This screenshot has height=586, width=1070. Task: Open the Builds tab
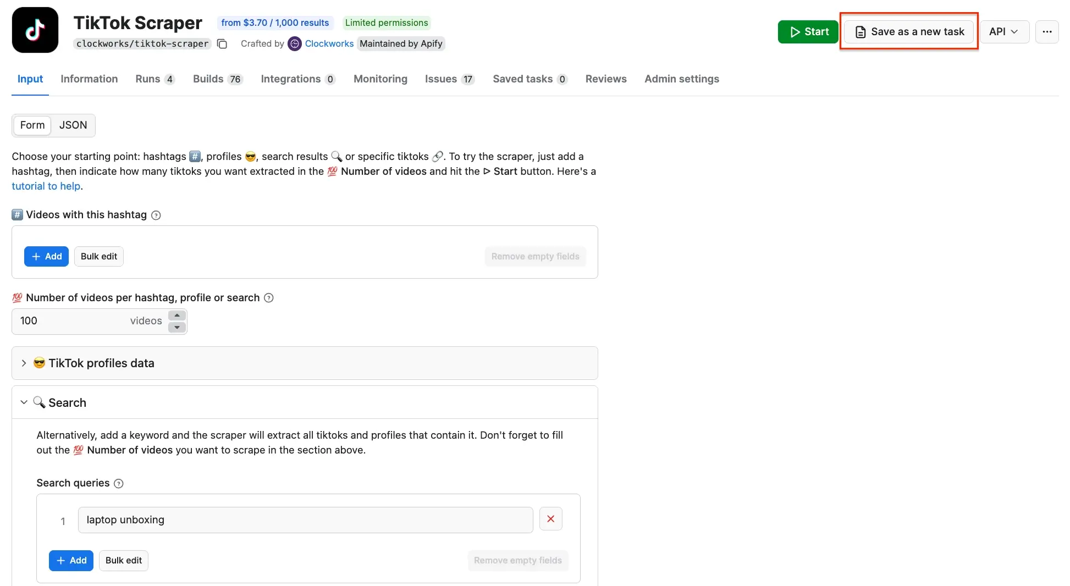[218, 79]
